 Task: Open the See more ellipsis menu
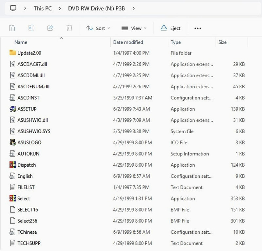tap(198, 28)
